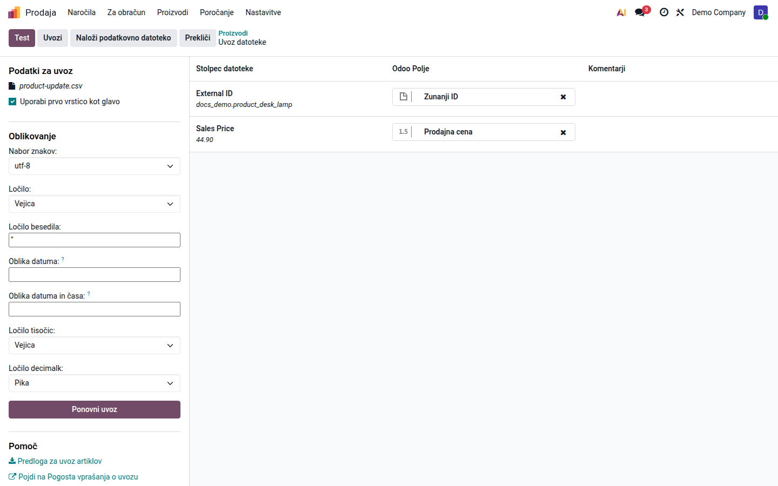Open Pojdi na Pogosta vprašanja o uvozu link
This screenshot has height=486, width=778.
(78, 477)
